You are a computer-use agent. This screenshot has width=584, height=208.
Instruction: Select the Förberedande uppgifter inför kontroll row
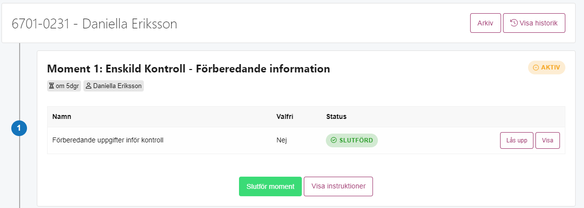tap(306, 140)
